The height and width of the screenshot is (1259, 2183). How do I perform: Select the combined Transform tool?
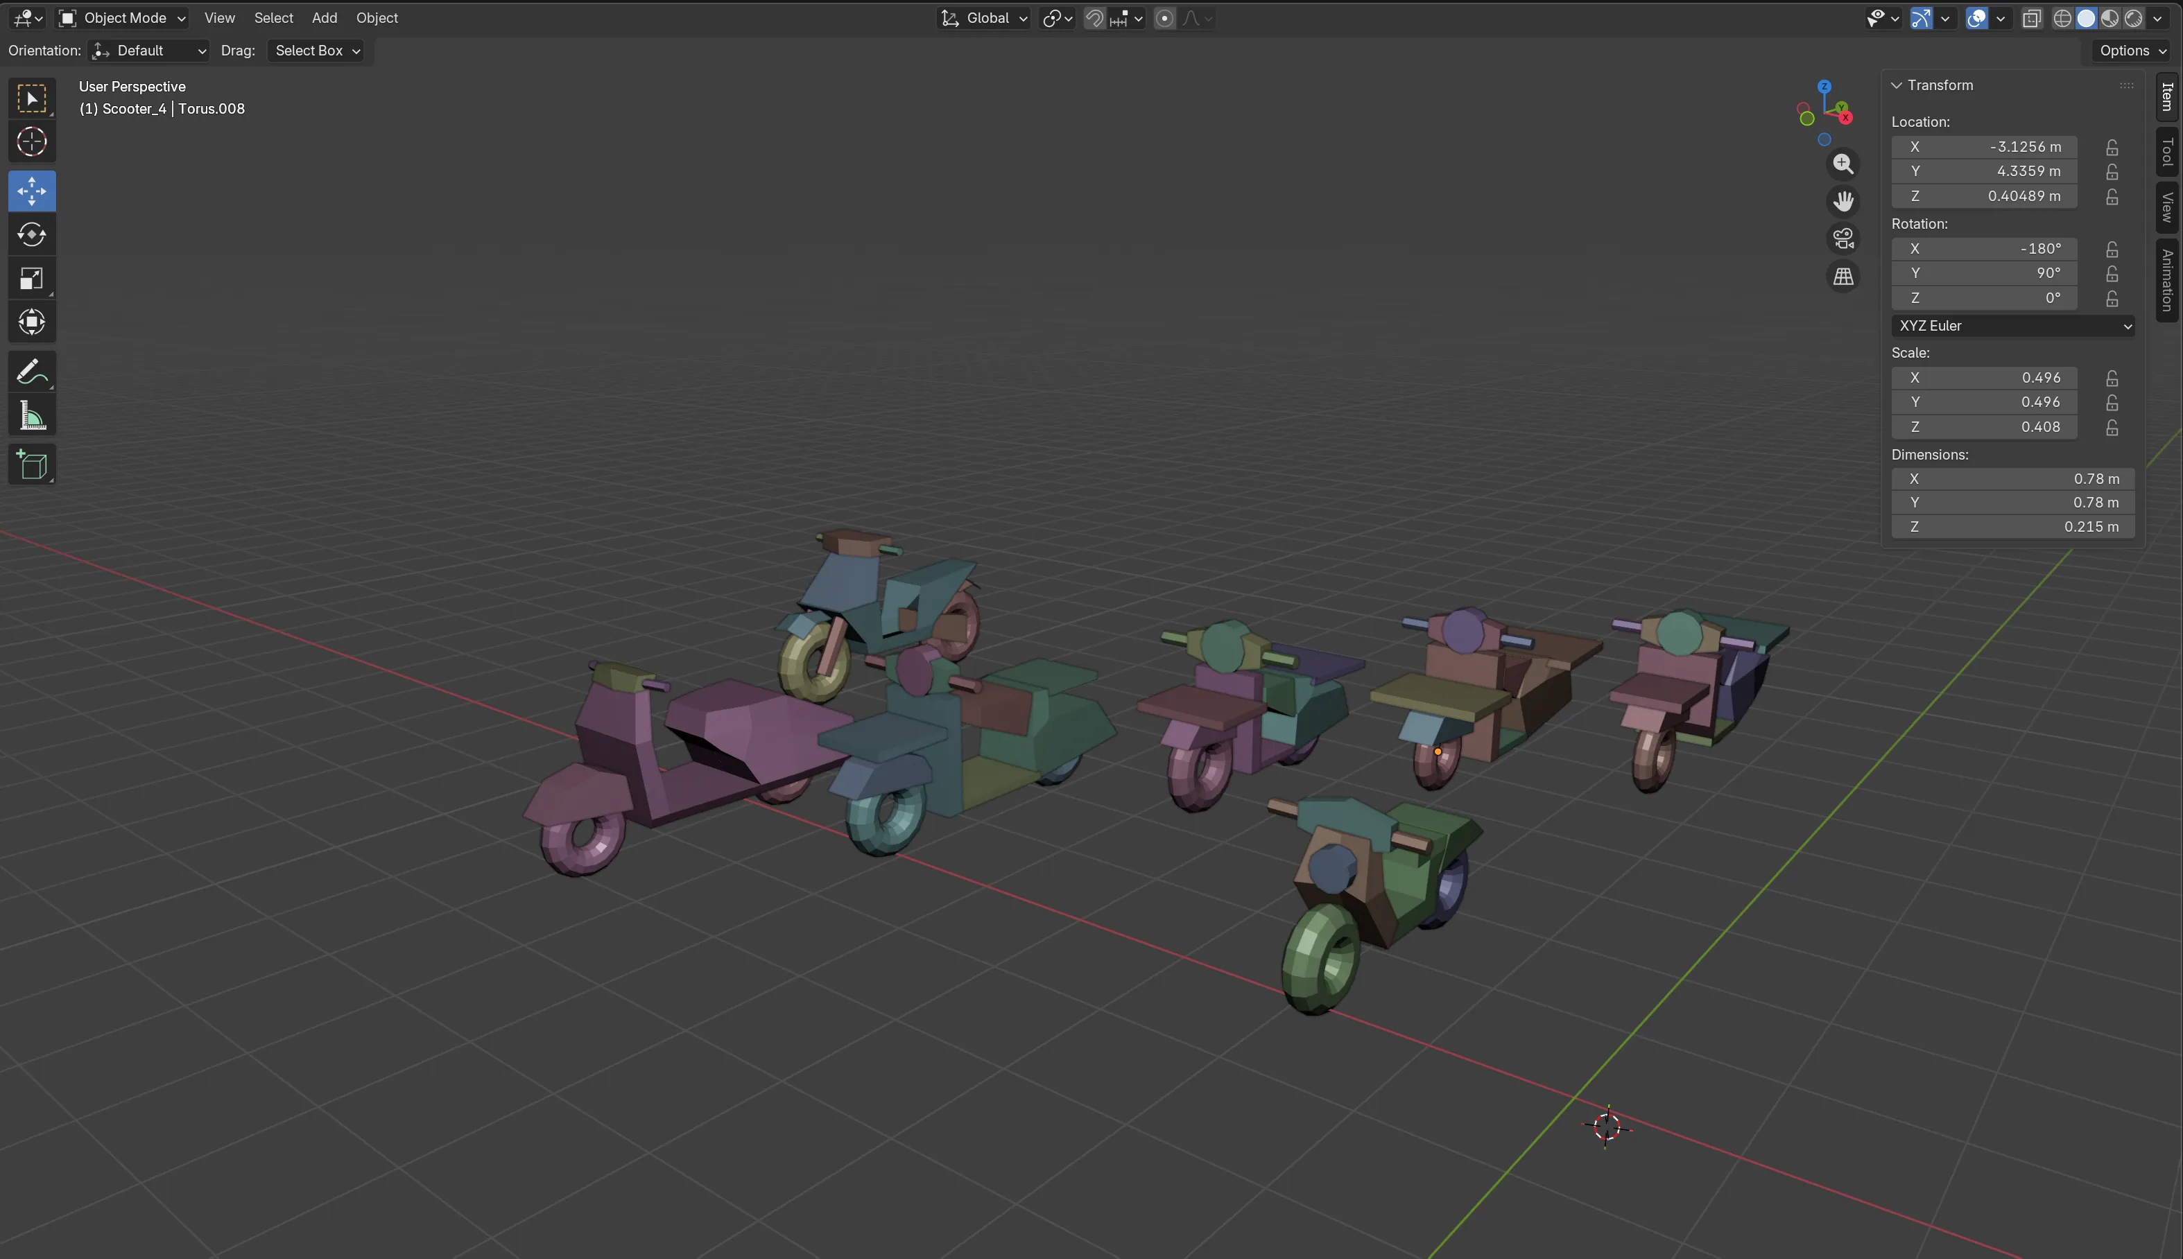(32, 322)
